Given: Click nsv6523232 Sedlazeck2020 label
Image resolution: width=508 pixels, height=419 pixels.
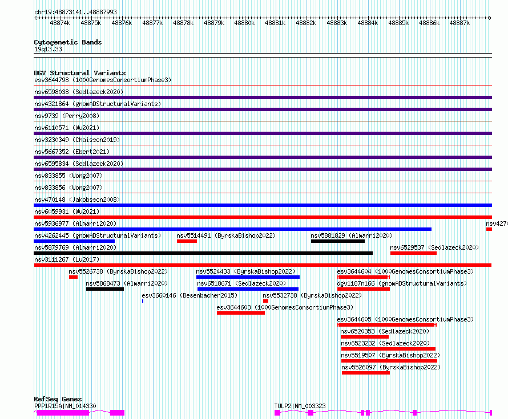Looking at the screenshot, I should pos(385,343).
